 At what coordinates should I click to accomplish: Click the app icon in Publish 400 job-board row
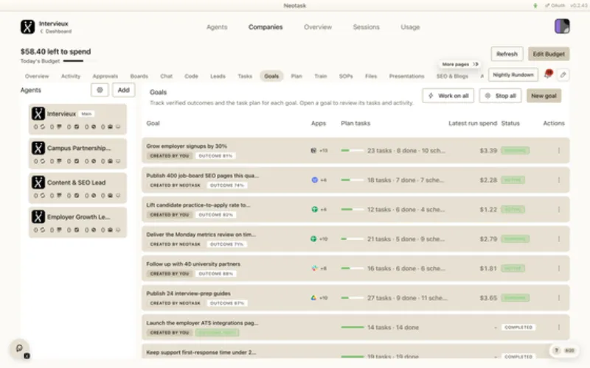315,180
